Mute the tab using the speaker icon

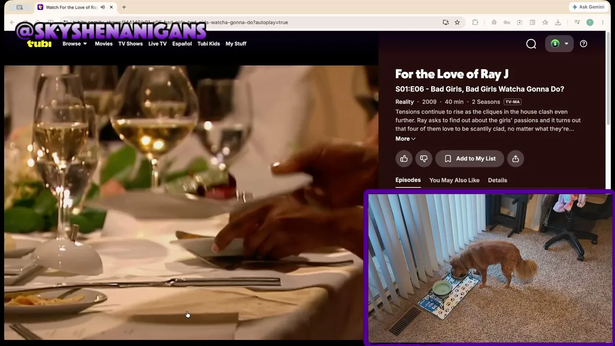click(102, 7)
